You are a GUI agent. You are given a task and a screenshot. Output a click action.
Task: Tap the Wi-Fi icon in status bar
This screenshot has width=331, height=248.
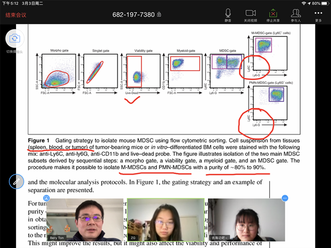pyautogui.click(x=302, y=3)
